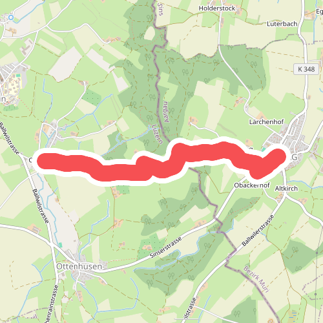323x323 pixels.
Task: Click the blue circle marker at top-left
Action: click(11, 17)
